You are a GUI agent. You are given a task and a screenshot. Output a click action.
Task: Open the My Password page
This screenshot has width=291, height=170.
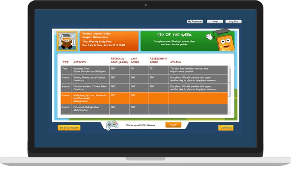(195, 22)
